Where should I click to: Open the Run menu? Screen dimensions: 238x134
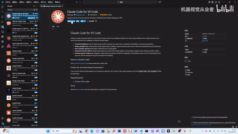pyautogui.click(x=43, y=2)
